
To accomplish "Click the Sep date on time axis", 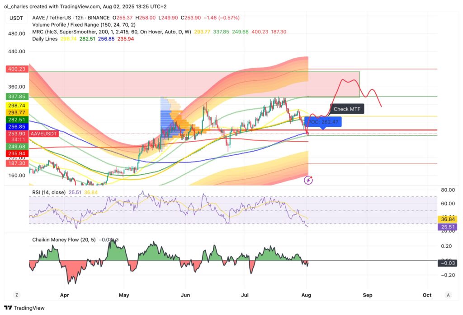I will 367,295.
